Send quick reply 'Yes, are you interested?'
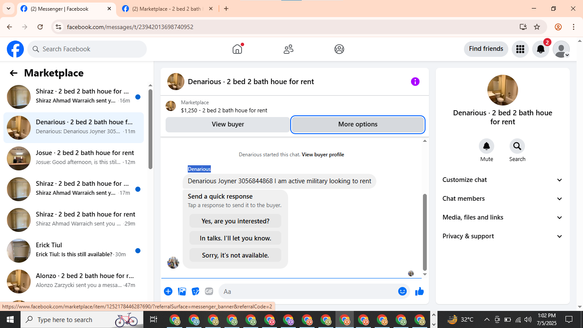The width and height of the screenshot is (583, 328). 236,221
